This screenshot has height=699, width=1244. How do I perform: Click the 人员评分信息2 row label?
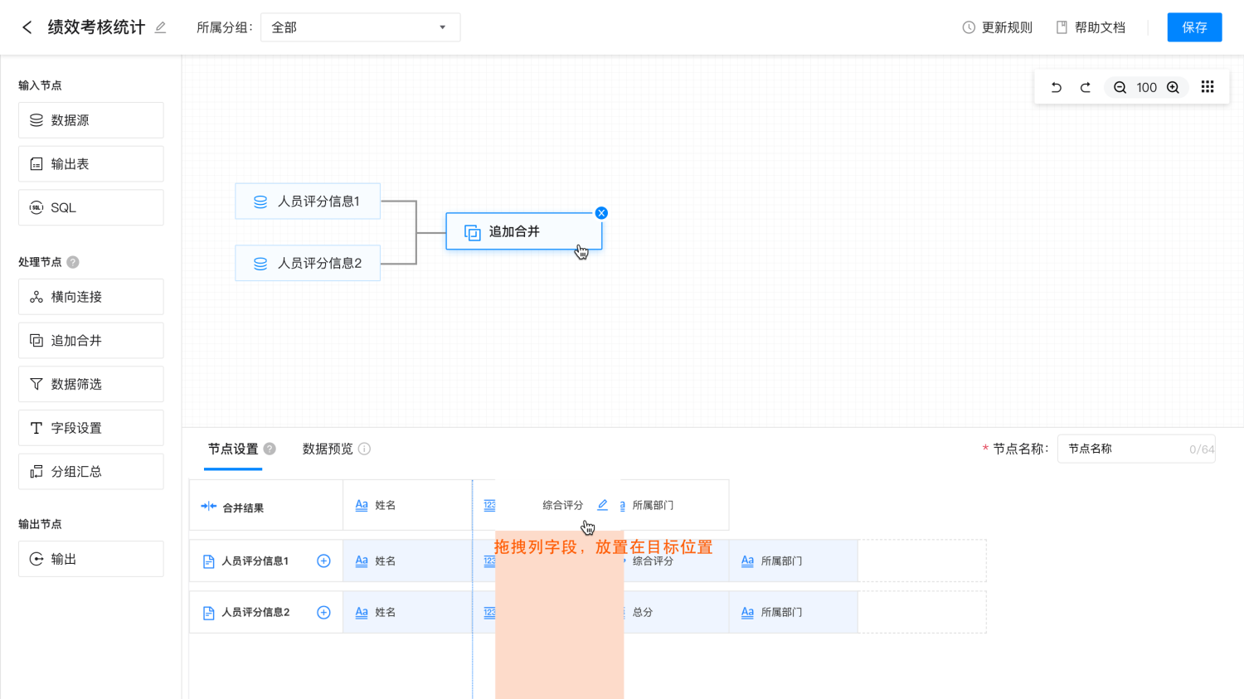(255, 613)
